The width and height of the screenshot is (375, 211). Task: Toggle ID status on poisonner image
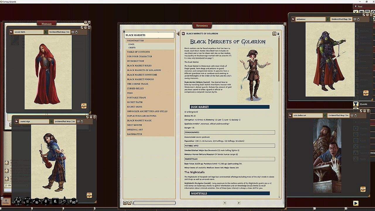(328, 19)
